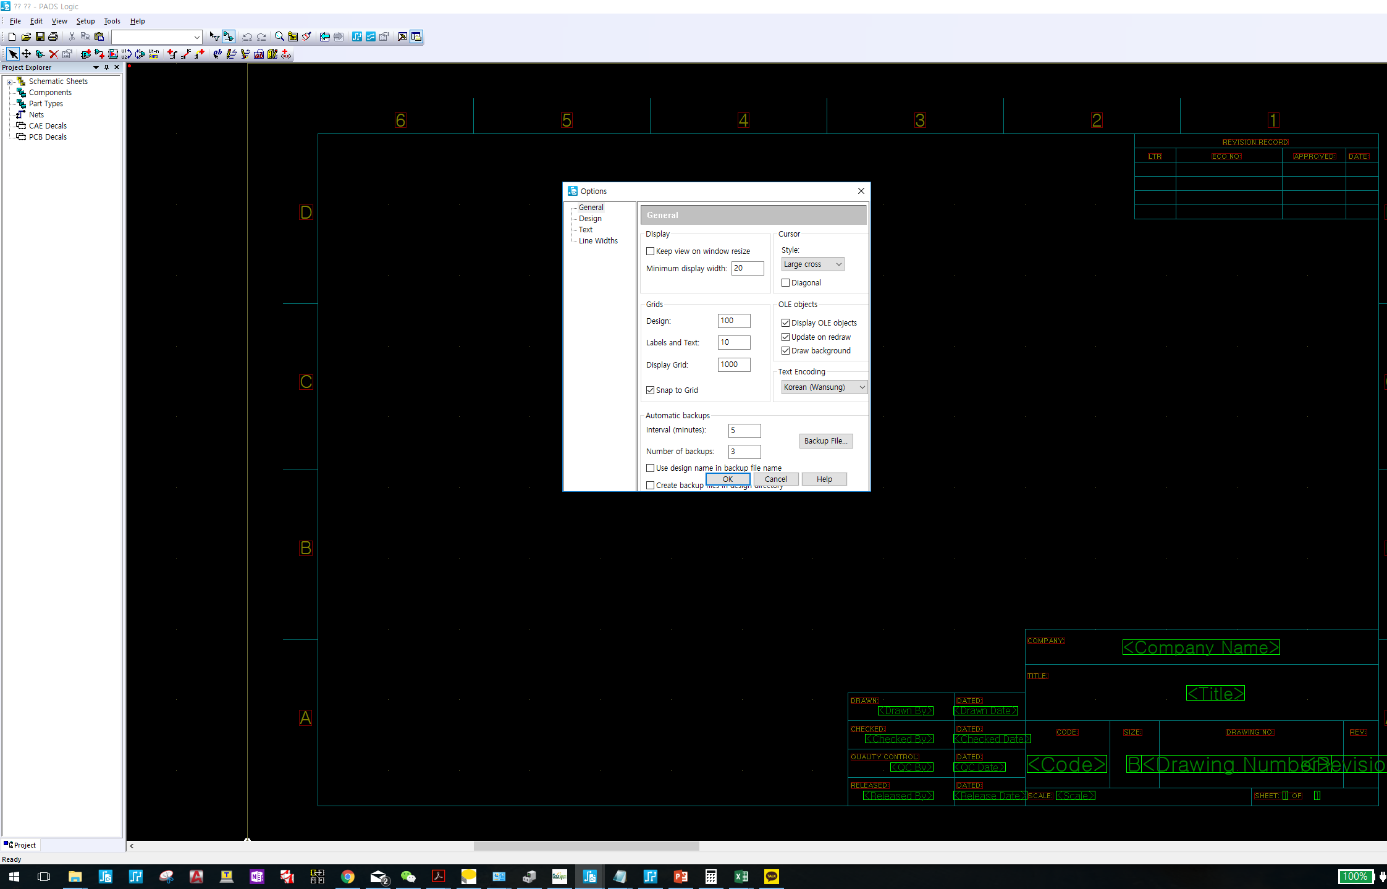The width and height of the screenshot is (1387, 889).
Task: Open Chrome from the taskbar
Action: (348, 877)
